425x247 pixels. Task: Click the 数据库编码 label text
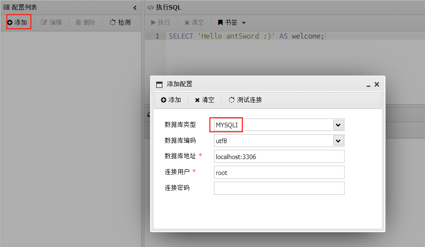[180, 140]
